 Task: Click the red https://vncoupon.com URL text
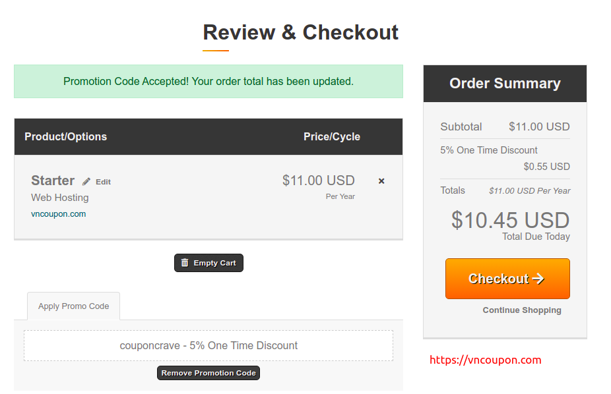485,360
